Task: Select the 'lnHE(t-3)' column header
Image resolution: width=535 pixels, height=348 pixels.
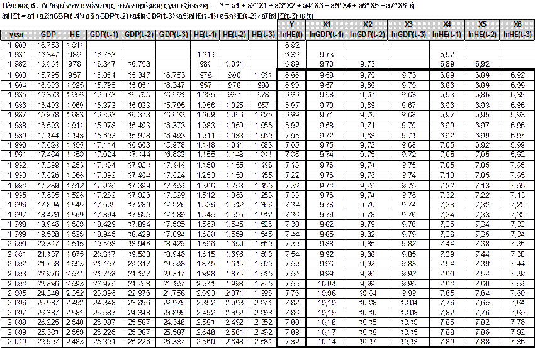Action: [x=517, y=35]
